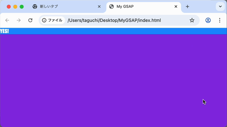Close the My GSAP tab
The height and width of the screenshot is (127, 227).
[176, 6]
